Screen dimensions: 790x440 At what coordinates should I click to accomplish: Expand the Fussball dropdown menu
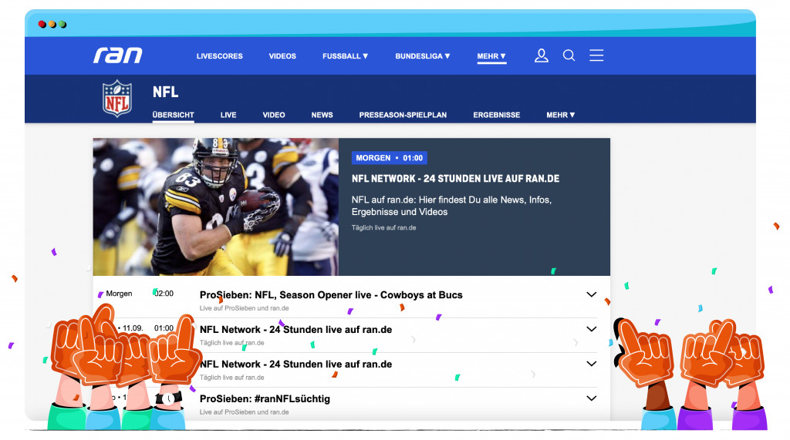(x=345, y=56)
